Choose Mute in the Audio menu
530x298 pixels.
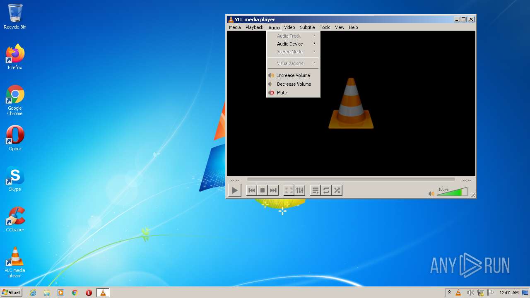[x=293, y=93]
